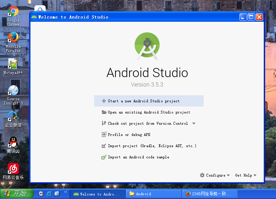This screenshot has height=199, width=276.
Task: Click the folder icon beside Open existing project
Action: click(x=104, y=112)
